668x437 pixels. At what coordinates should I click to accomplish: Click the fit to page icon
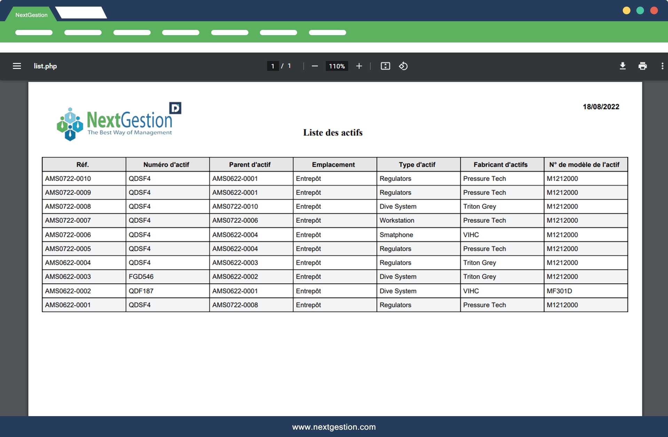(385, 66)
